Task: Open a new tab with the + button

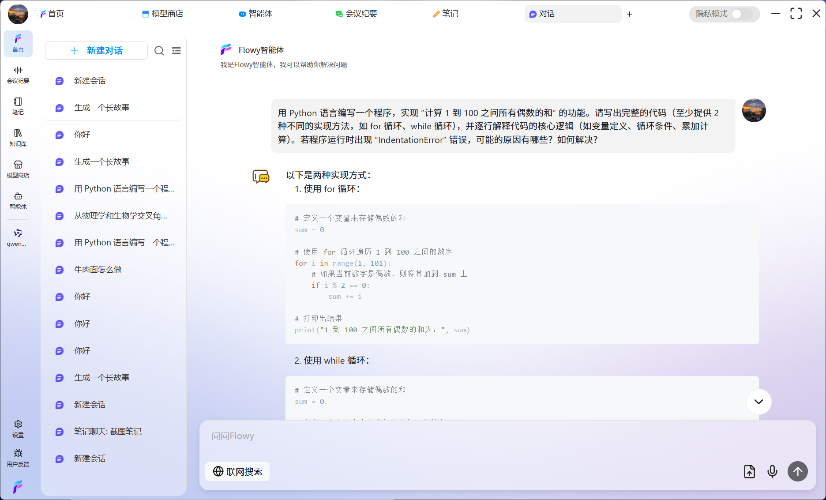Action: point(630,14)
